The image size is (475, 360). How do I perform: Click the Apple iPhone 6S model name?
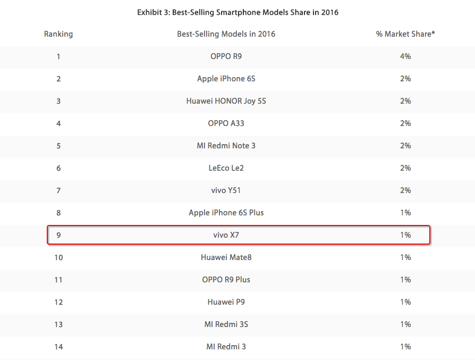226,79
